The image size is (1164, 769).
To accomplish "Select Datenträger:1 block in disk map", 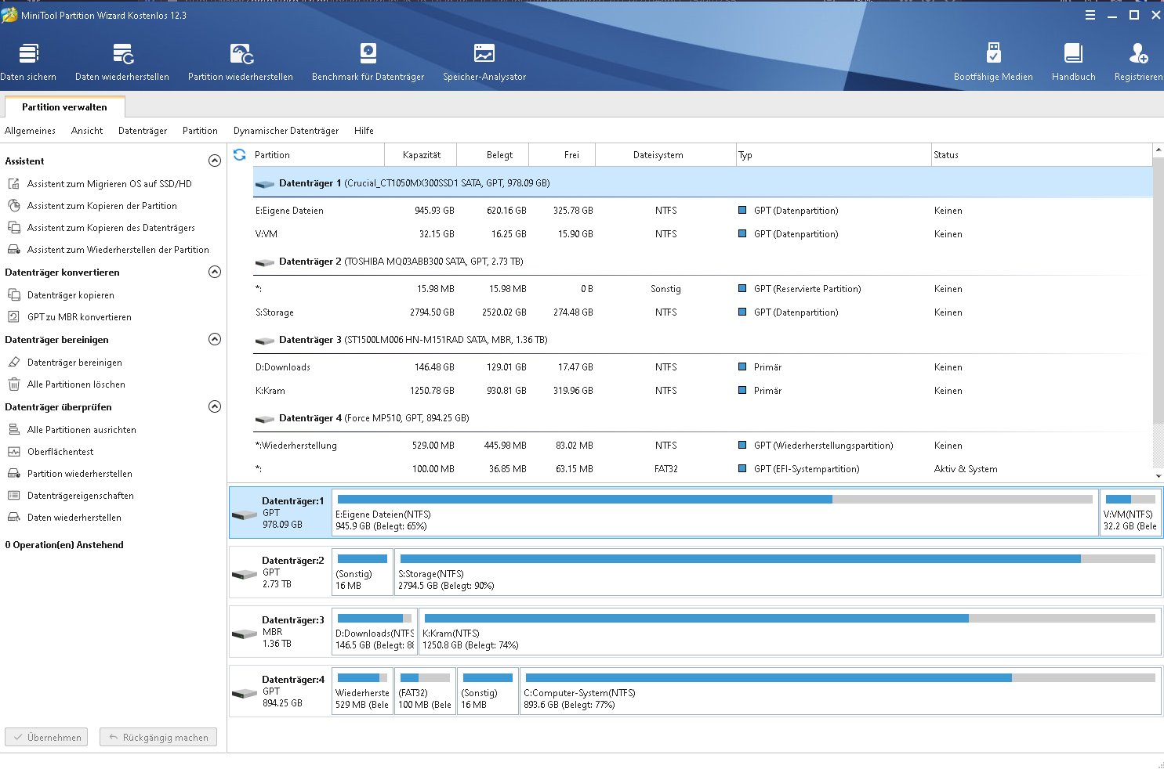I will pyautogui.click(x=281, y=513).
